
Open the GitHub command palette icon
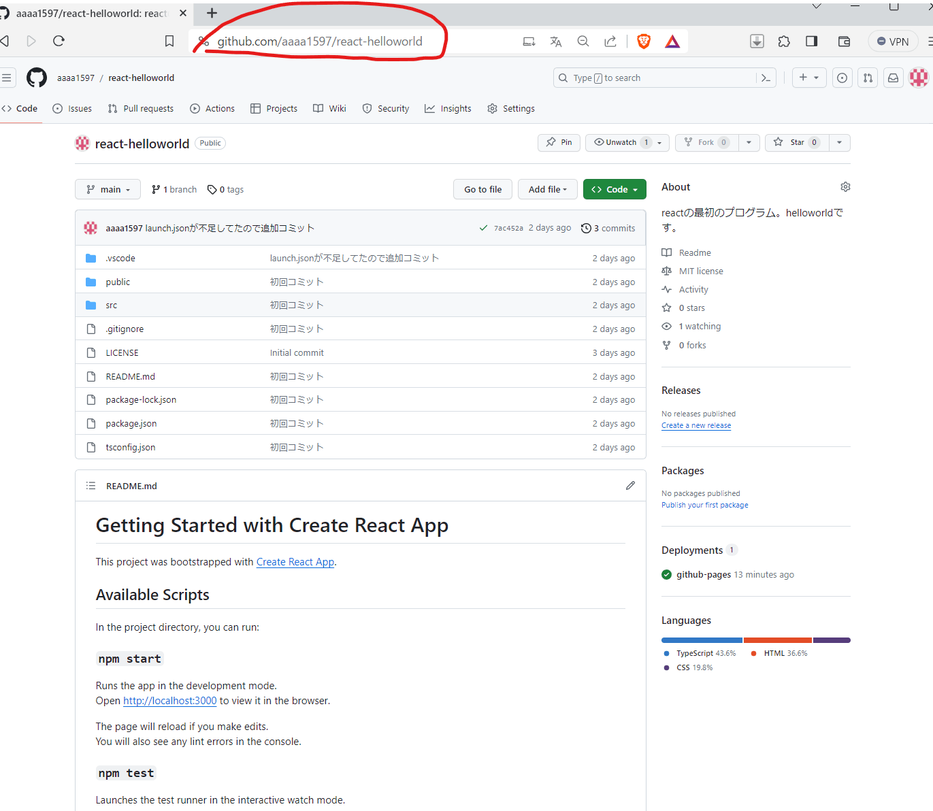766,78
